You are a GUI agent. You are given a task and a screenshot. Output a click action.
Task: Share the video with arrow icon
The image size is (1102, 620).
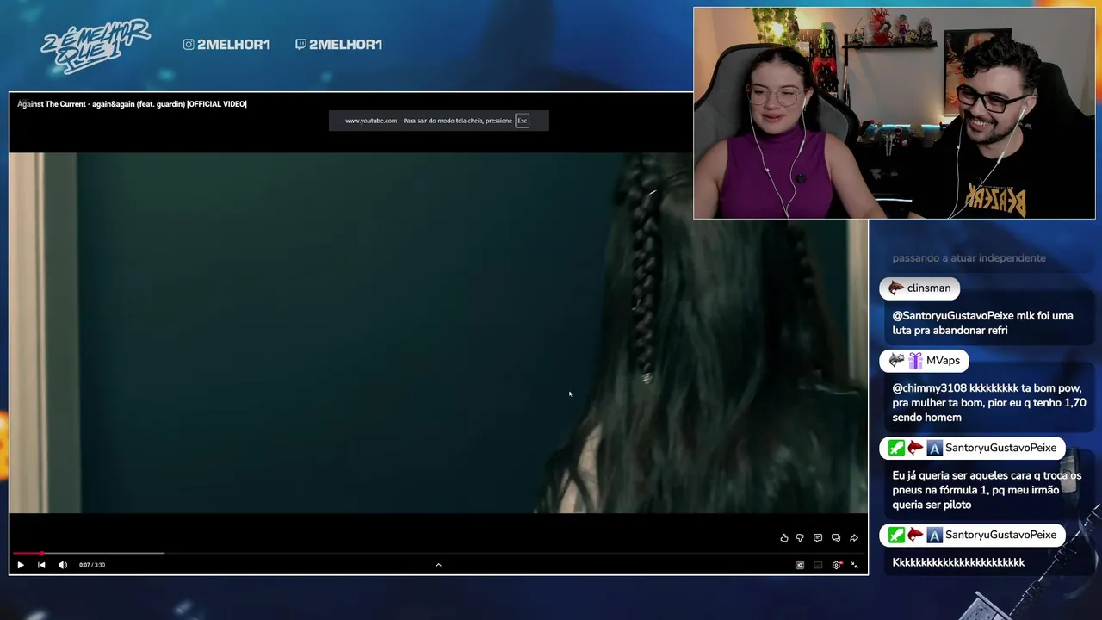click(x=854, y=538)
